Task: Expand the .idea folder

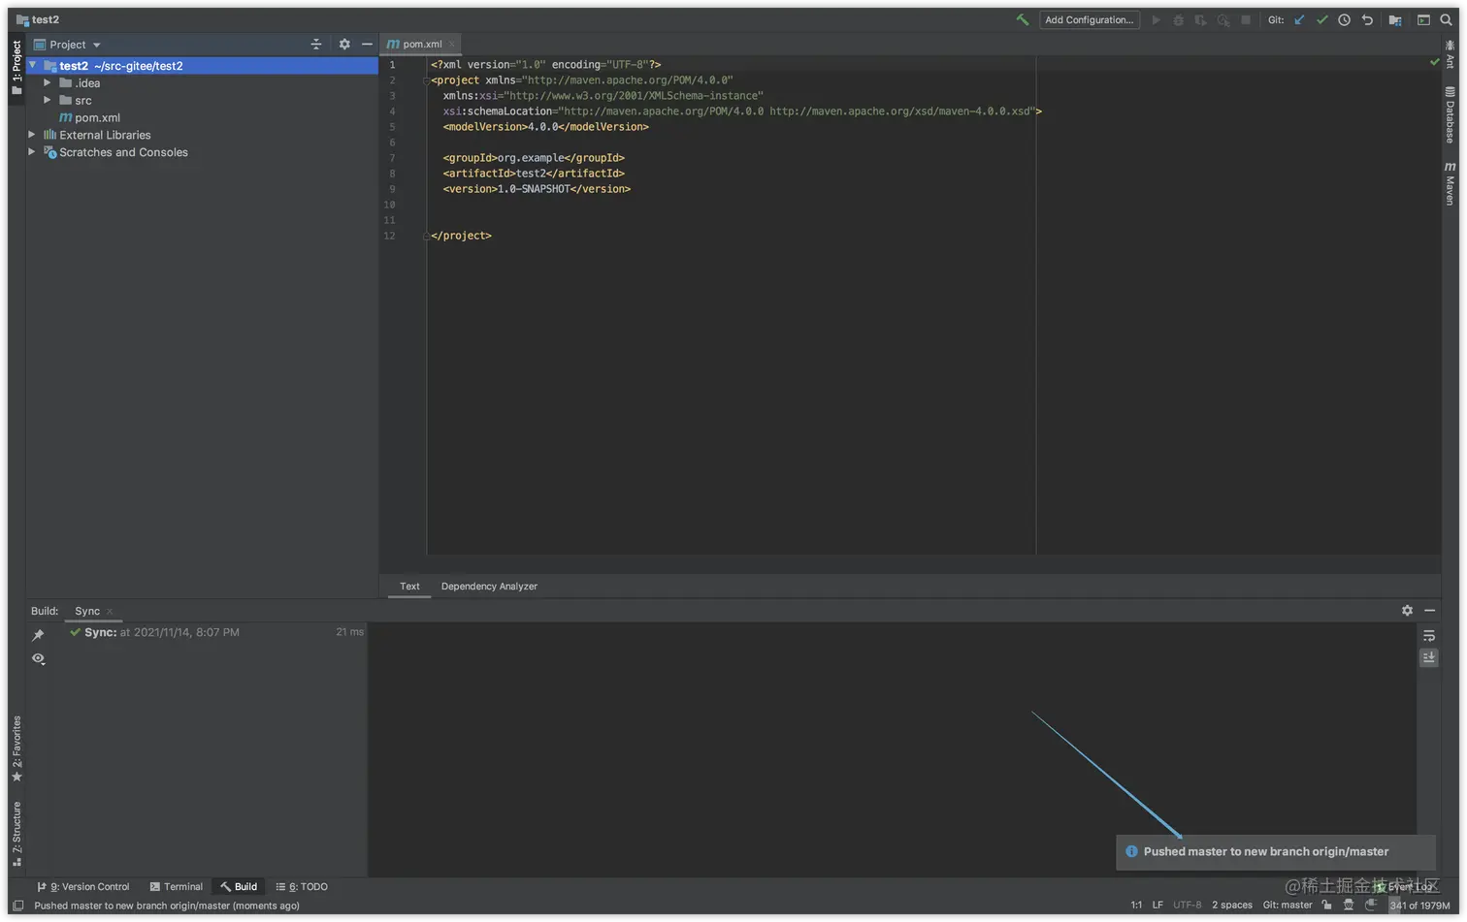Action: [47, 83]
